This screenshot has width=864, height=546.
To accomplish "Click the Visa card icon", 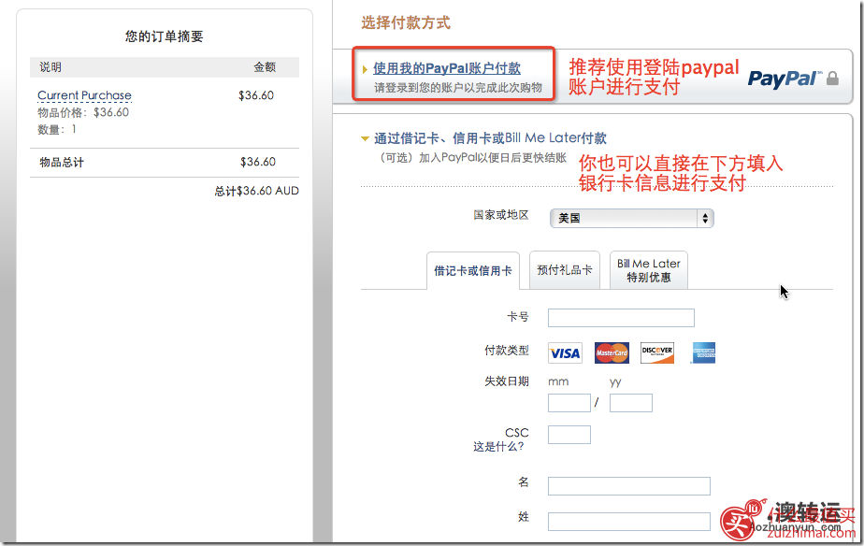I will (565, 352).
